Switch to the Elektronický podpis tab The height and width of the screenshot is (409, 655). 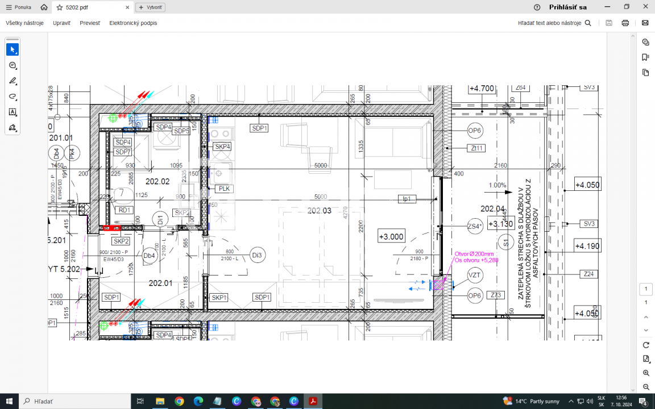133,23
